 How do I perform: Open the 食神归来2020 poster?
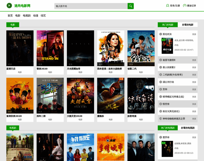(x=20, y=96)
